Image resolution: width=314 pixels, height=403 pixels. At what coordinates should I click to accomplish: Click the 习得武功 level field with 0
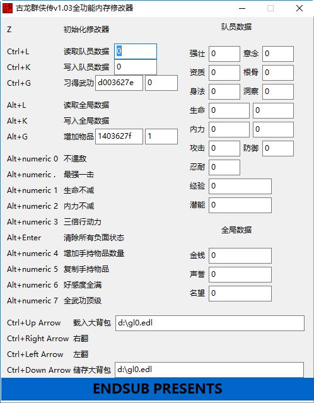tap(161, 83)
